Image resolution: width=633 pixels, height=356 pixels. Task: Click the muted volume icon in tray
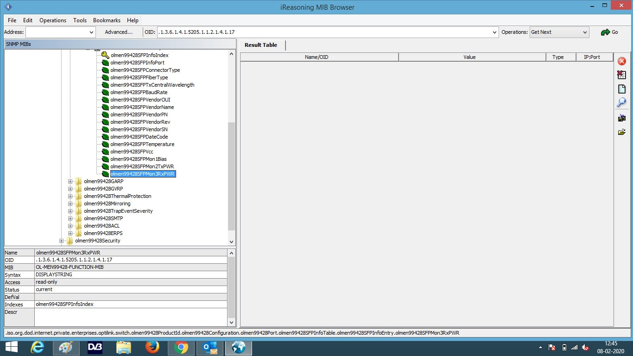click(x=586, y=348)
